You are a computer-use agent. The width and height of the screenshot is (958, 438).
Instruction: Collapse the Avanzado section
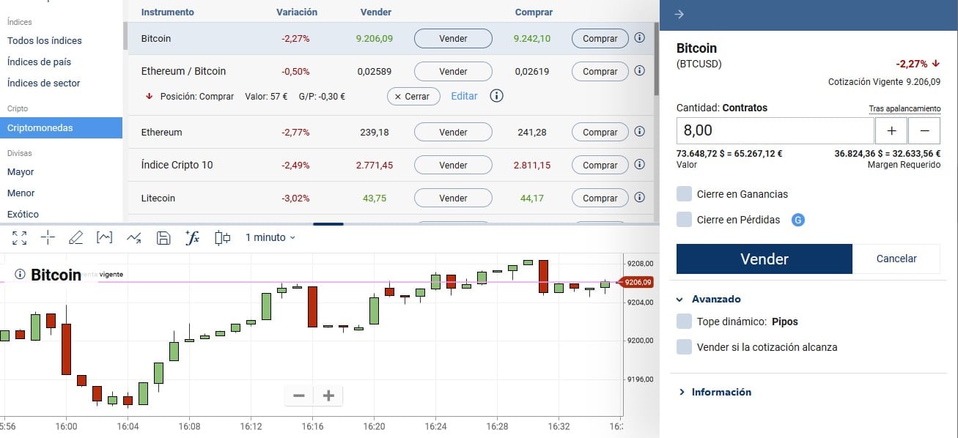pos(708,299)
